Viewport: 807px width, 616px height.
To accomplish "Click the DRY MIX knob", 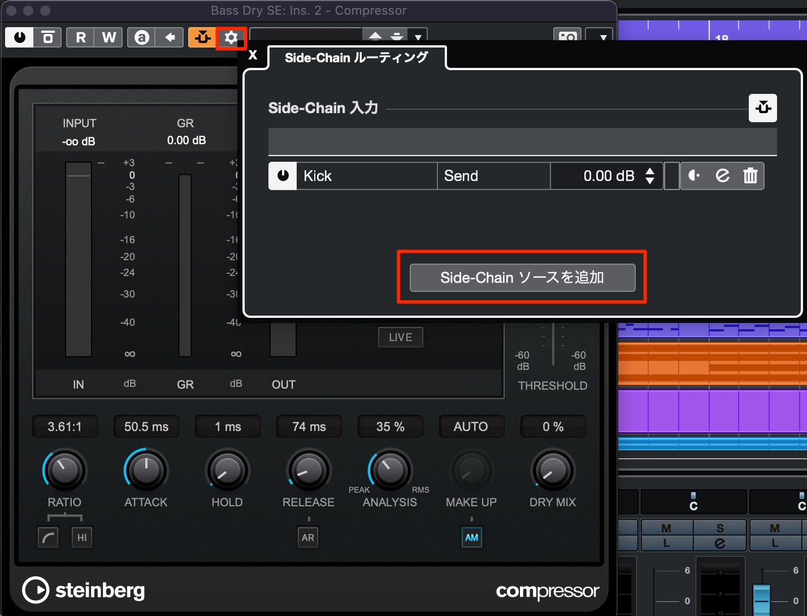I will click(x=553, y=470).
